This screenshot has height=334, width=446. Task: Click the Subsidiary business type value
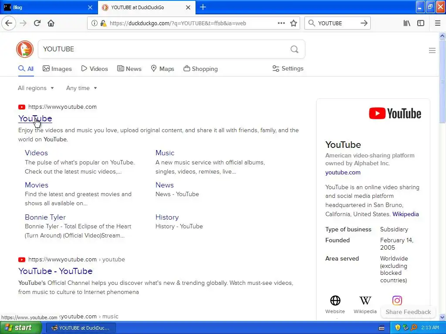pos(394,229)
